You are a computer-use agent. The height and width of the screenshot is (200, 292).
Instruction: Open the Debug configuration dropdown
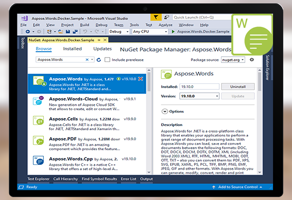(119, 32)
